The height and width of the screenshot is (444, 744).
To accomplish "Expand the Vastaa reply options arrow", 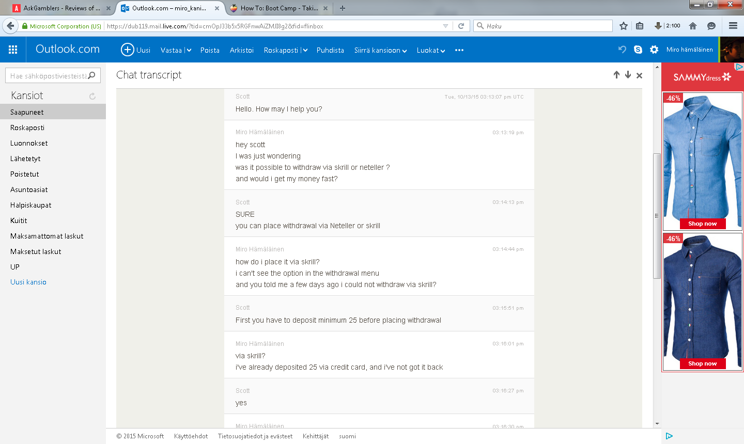I will coord(189,50).
